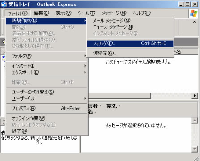
Task: Choose メール メッセージ(M) from submenu
Action: tap(130, 21)
